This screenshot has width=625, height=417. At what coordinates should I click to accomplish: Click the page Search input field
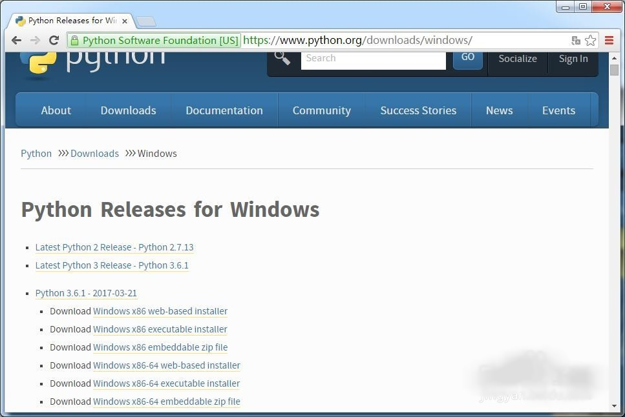pos(373,60)
